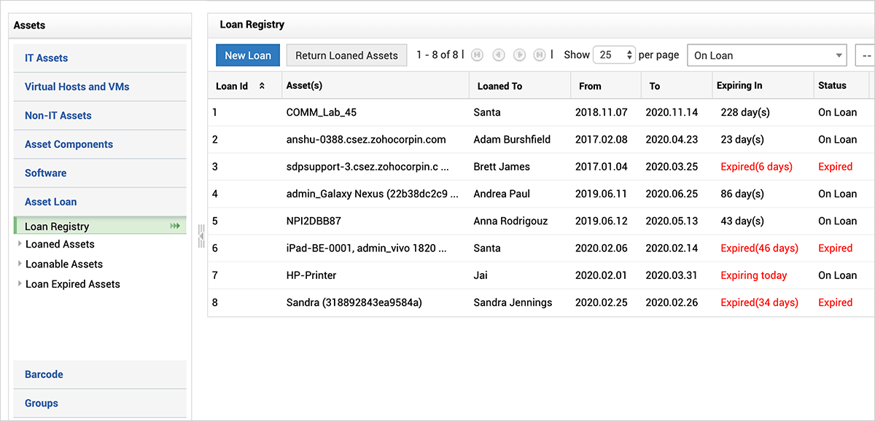Click To date 2020.04.23

tap(672, 139)
